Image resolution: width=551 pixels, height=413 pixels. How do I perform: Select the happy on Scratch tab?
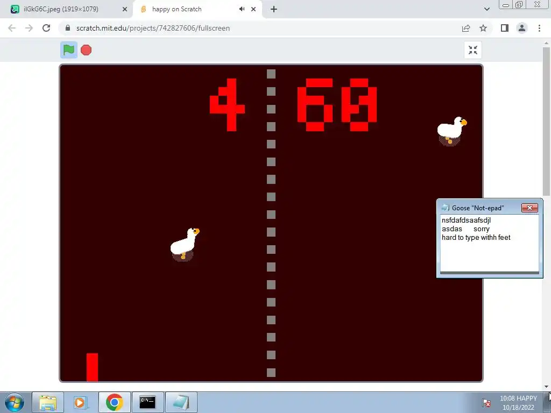click(198, 9)
